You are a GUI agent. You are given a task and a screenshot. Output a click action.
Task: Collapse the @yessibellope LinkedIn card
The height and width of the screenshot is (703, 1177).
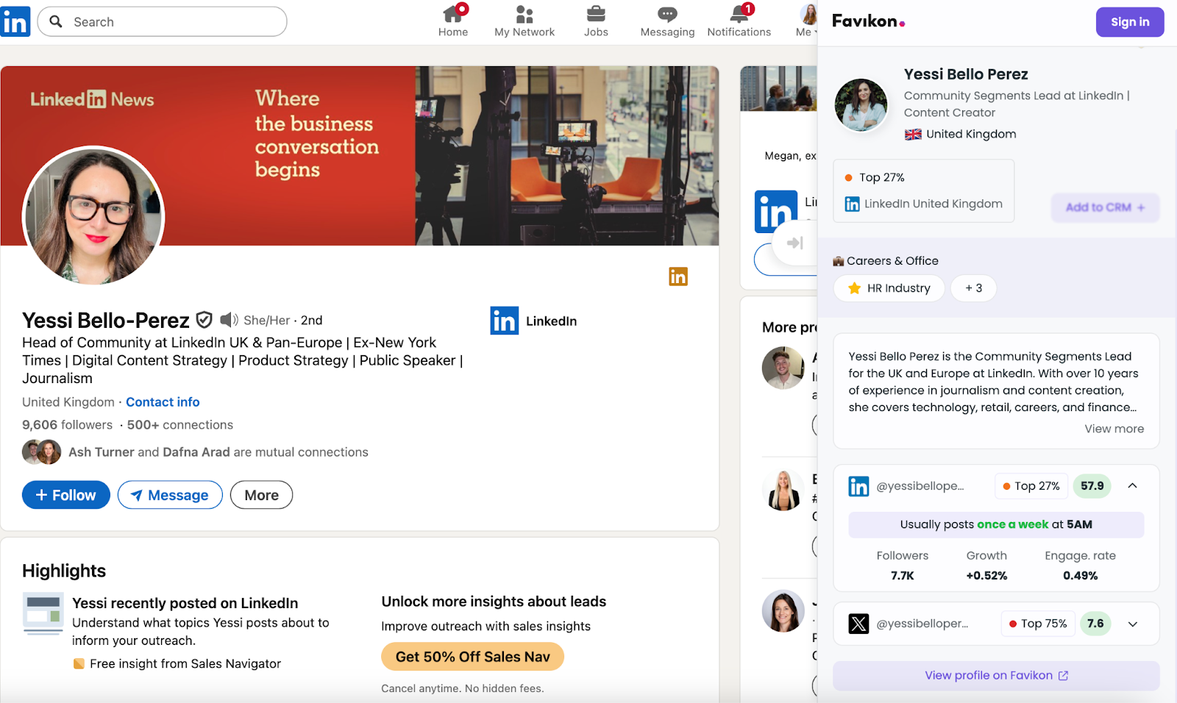pos(1133,485)
